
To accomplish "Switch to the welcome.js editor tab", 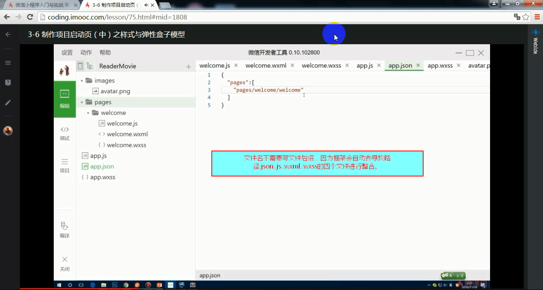I will 215,66.
